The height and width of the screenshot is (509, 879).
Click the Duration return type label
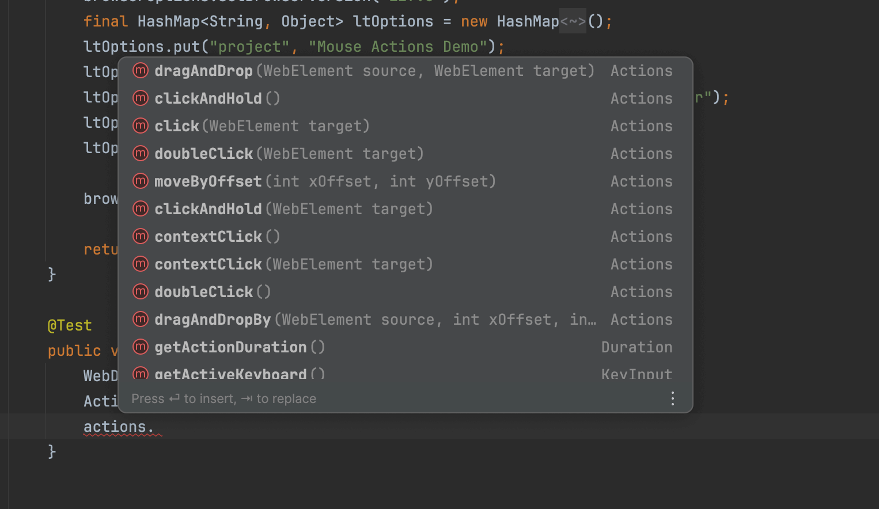tap(636, 347)
